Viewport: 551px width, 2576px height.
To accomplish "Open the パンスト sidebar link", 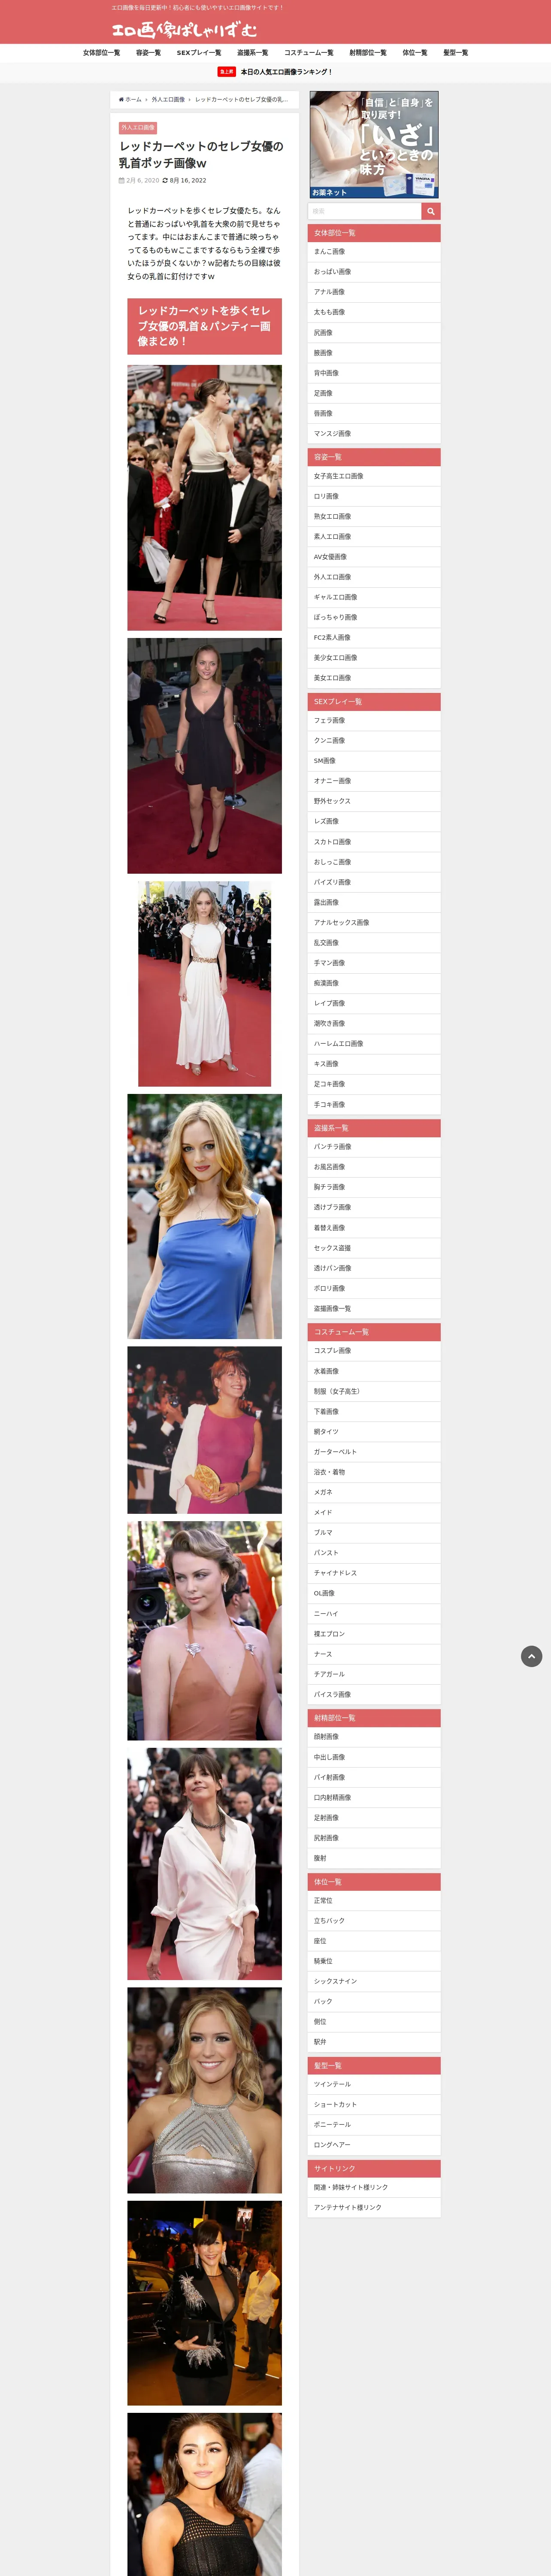I will (374, 1553).
